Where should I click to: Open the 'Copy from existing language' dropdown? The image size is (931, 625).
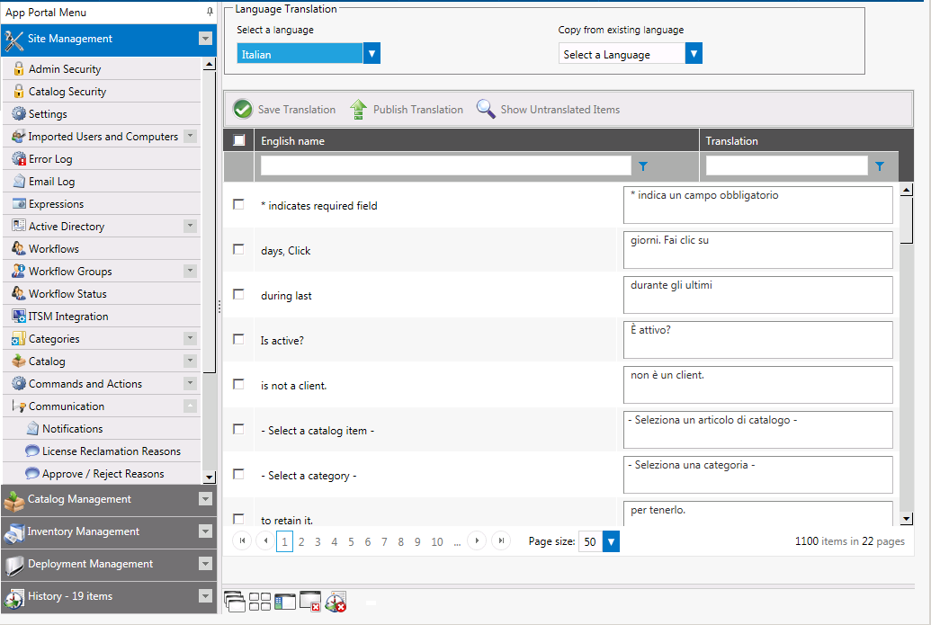(692, 52)
